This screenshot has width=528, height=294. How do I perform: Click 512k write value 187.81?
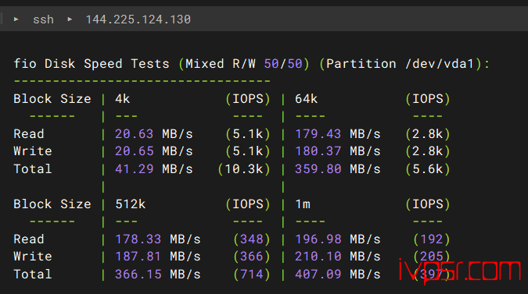pos(138,257)
